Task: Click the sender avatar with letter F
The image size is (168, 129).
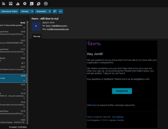Action: click(36, 26)
